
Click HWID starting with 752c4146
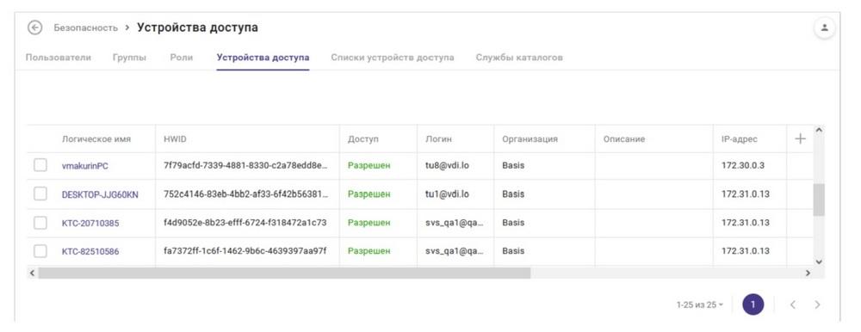246,194
